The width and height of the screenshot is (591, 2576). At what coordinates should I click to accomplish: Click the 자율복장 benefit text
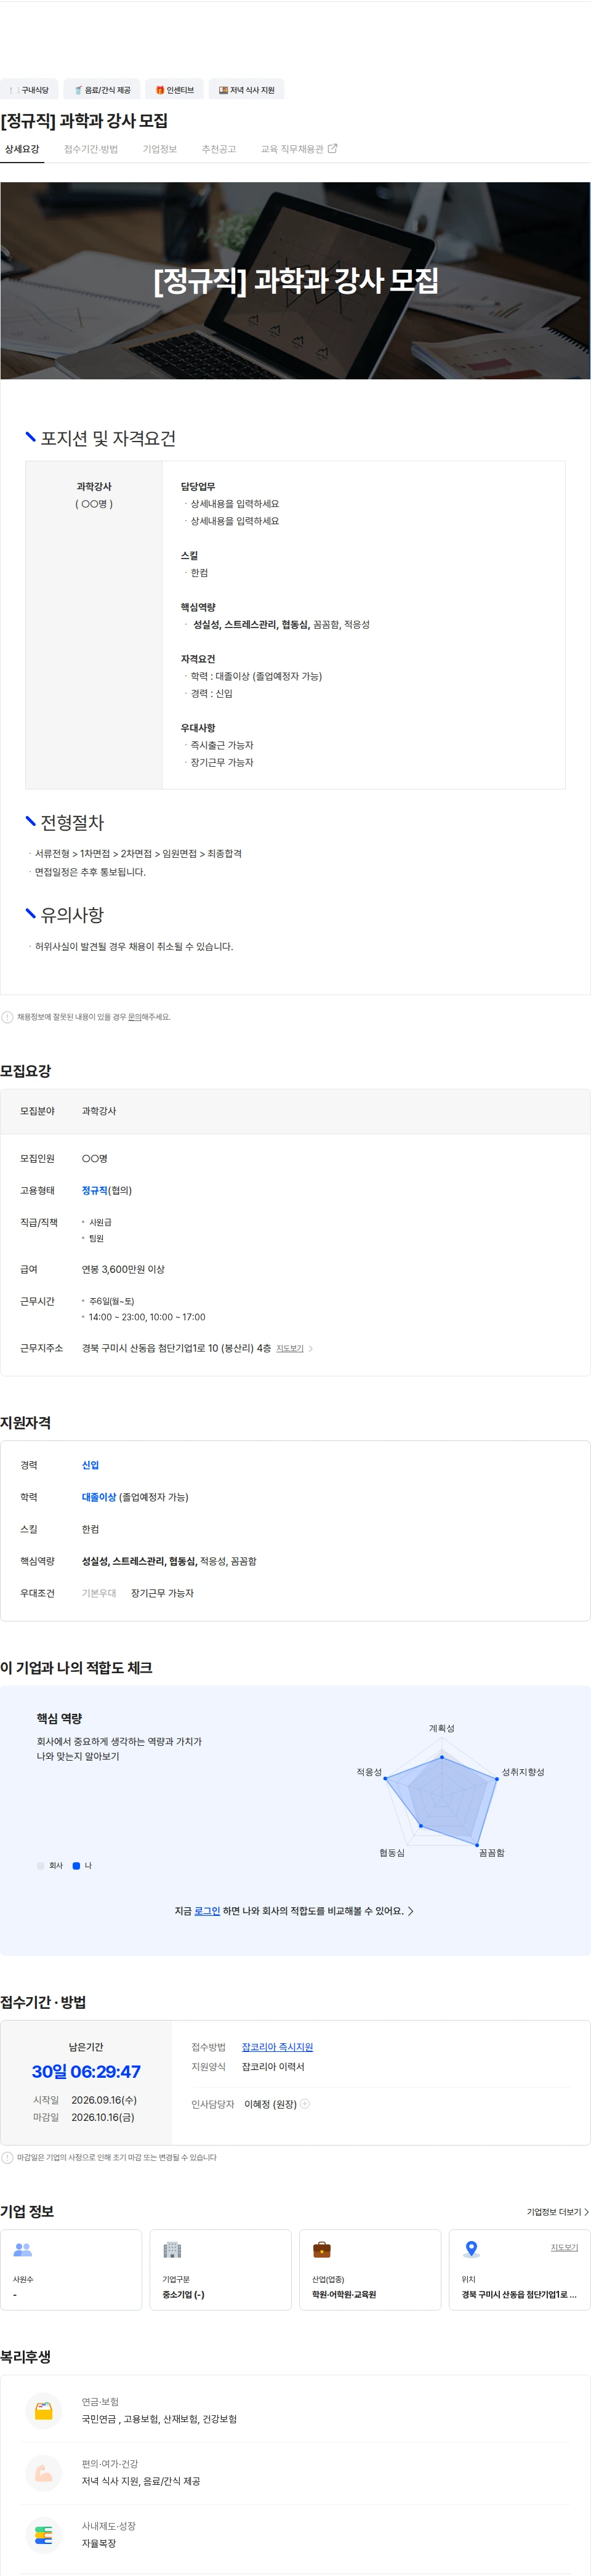(99, 2543)
